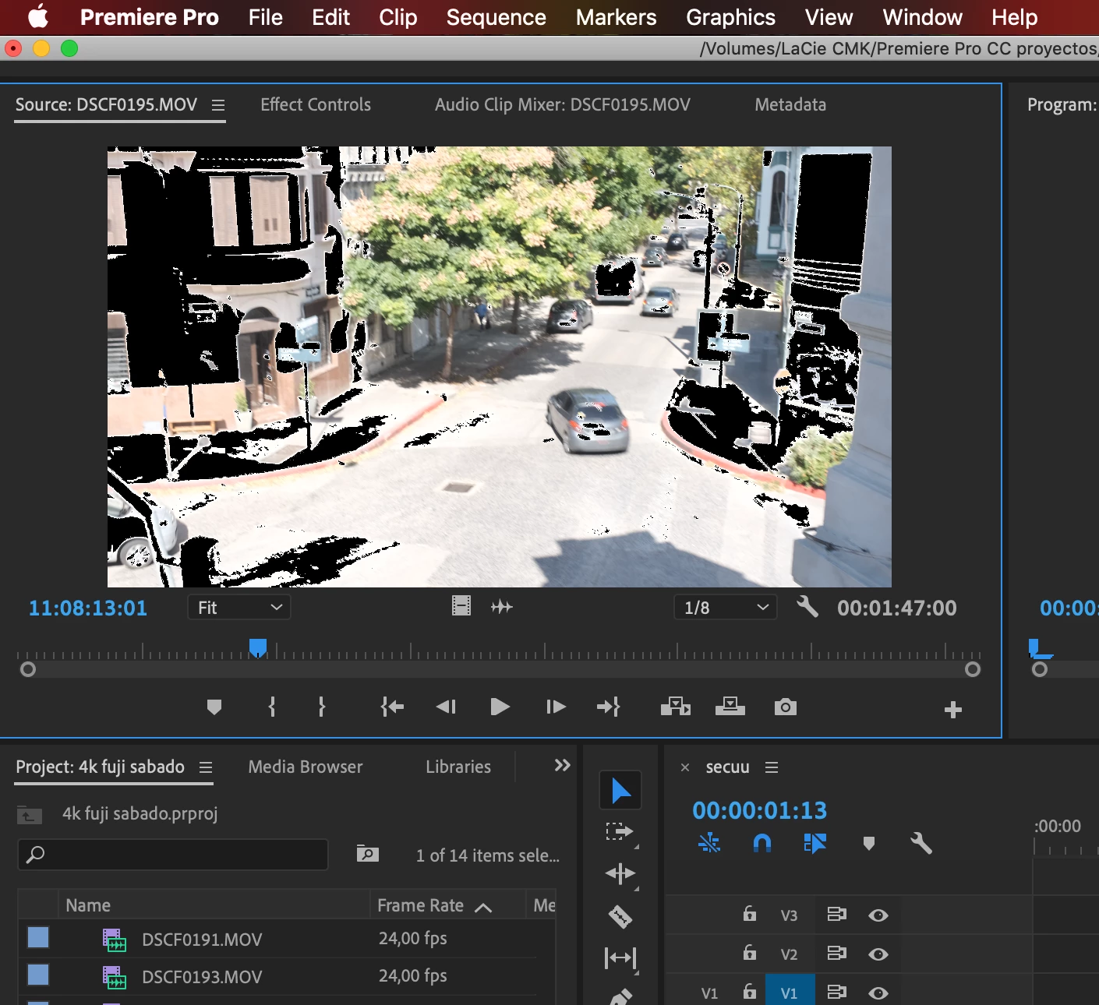Select the Slip tool

click(x=620, y=958)
